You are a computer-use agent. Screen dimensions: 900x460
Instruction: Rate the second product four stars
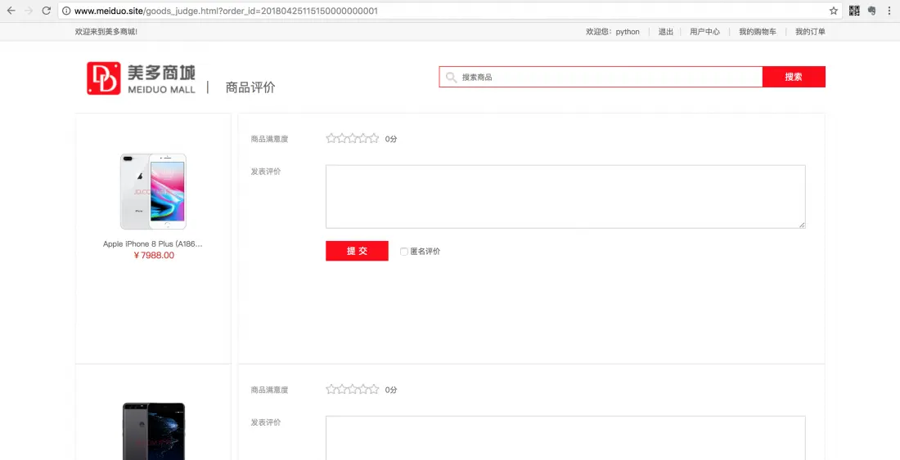click(x=363, y=390)
